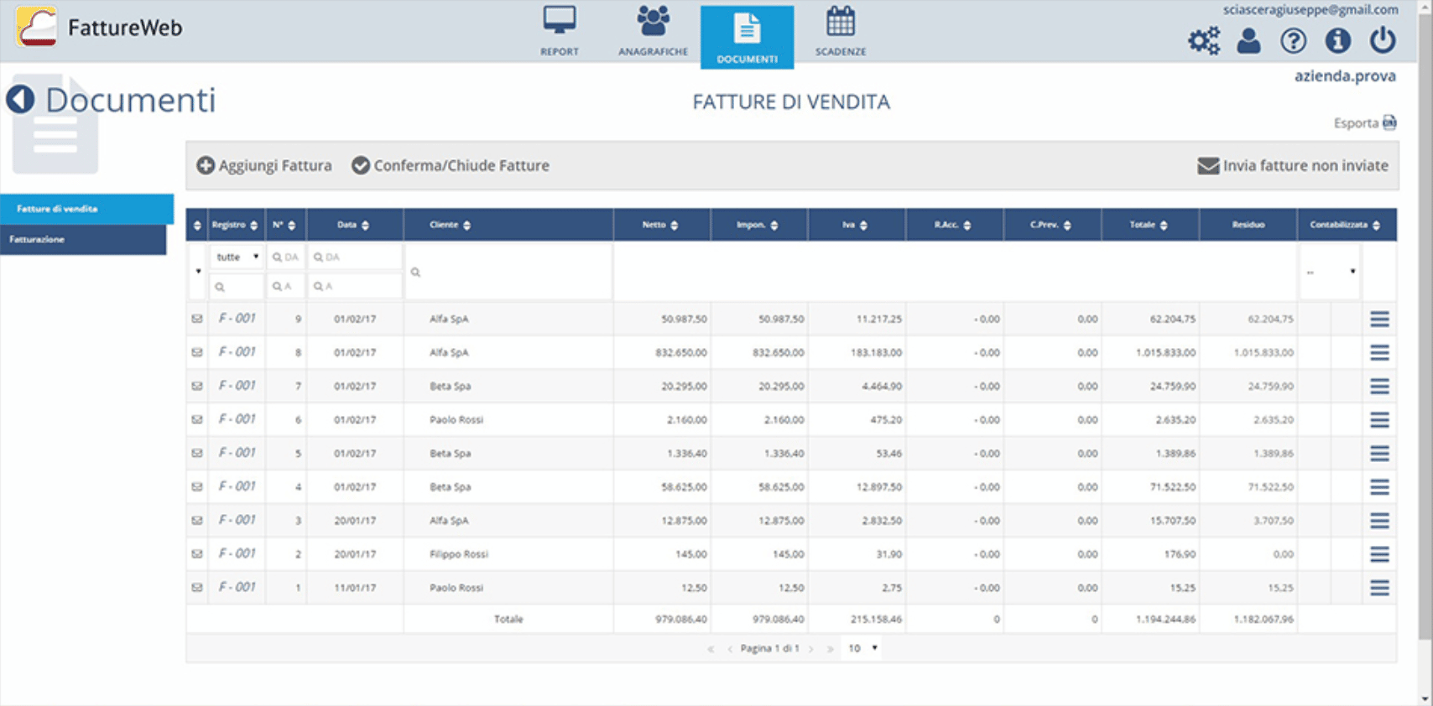This screenshot has width=1433, height=706.
Task: Click Invia fatture non inviate
Action: coord(1292,166)
